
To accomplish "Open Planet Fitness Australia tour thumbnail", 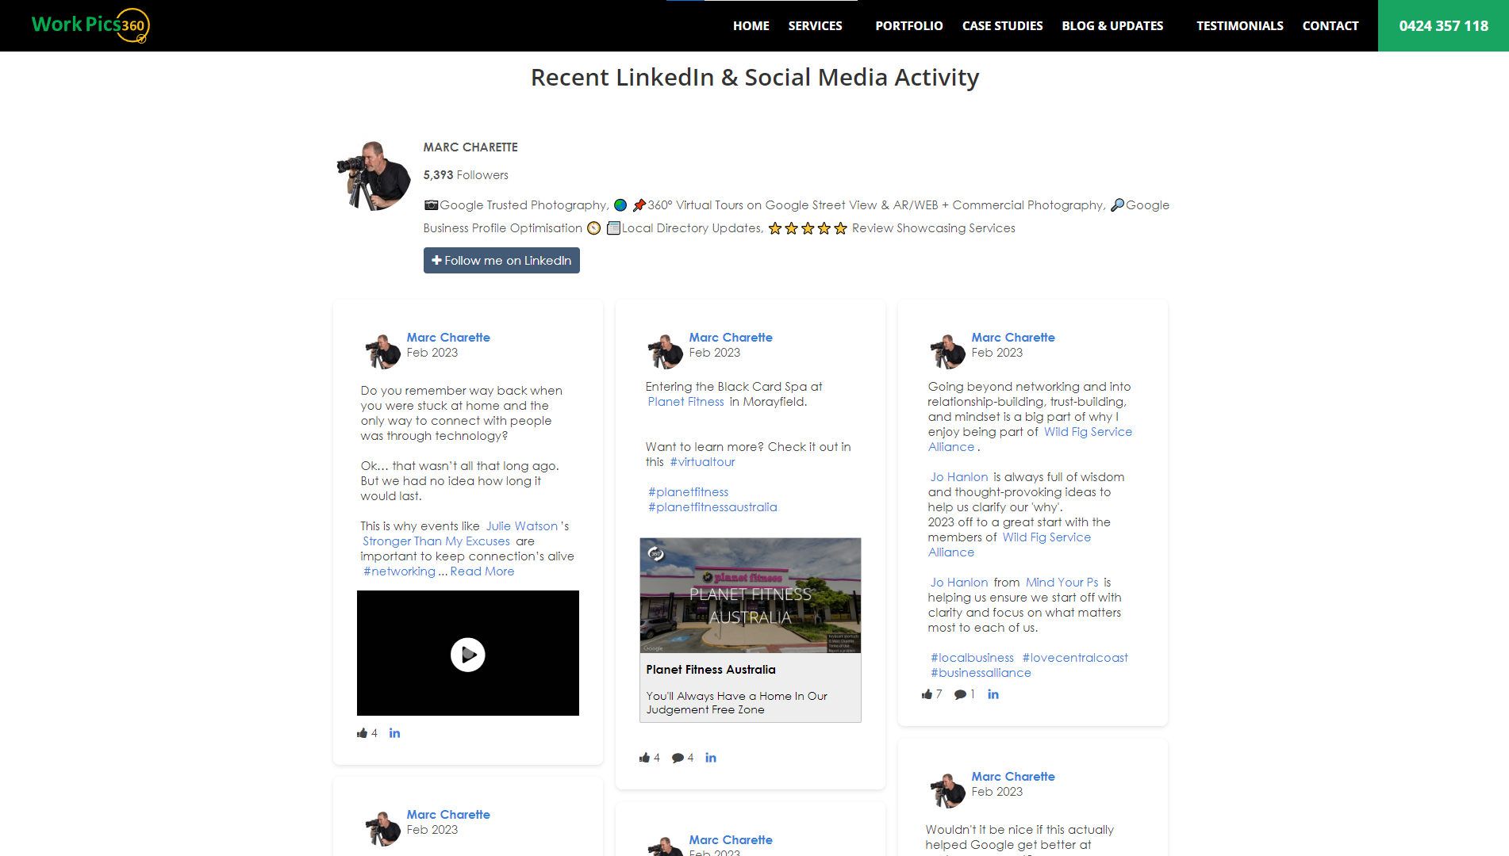I will point(751,595).
